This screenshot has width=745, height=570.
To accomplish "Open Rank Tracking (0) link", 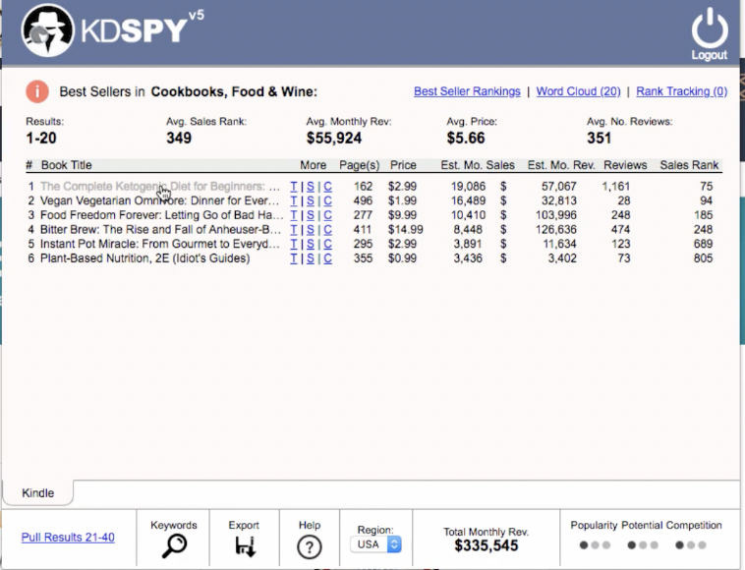I will 682,91.
